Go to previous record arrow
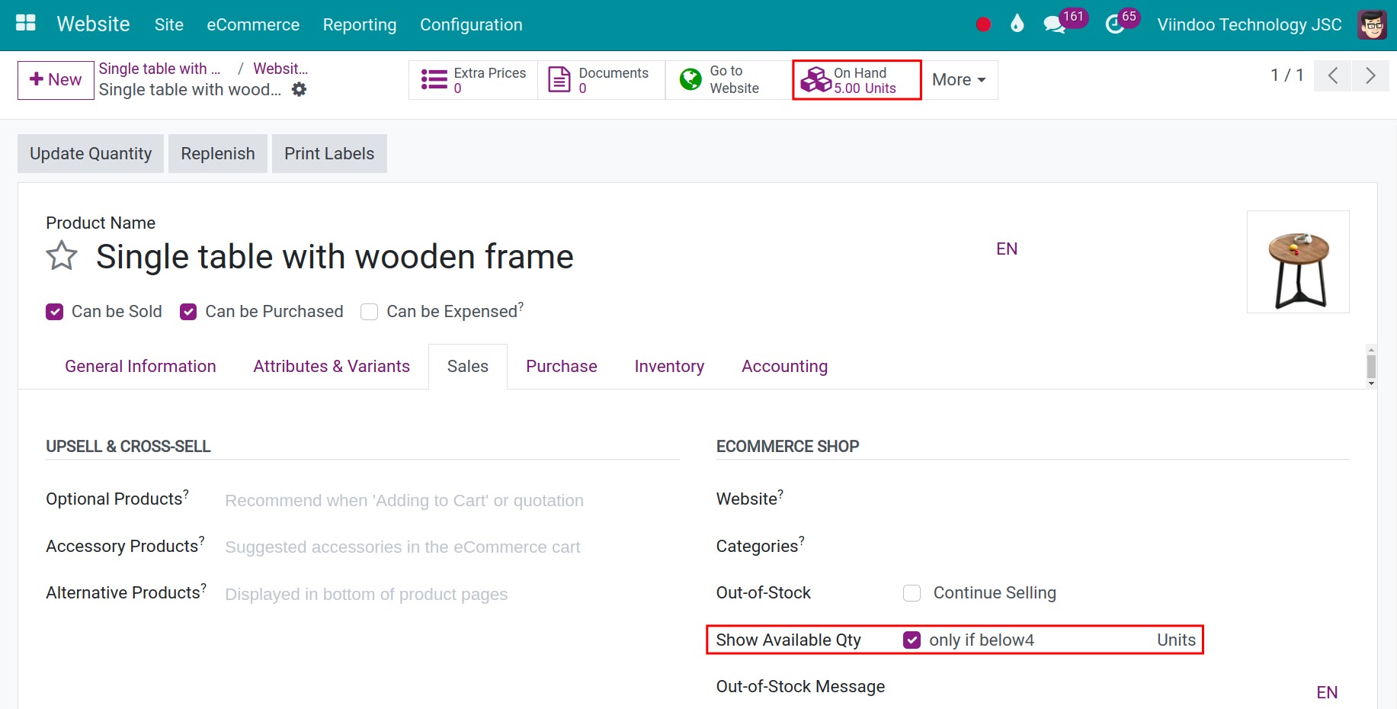Screen dimensions: 1397x709 click(1332, 75)
